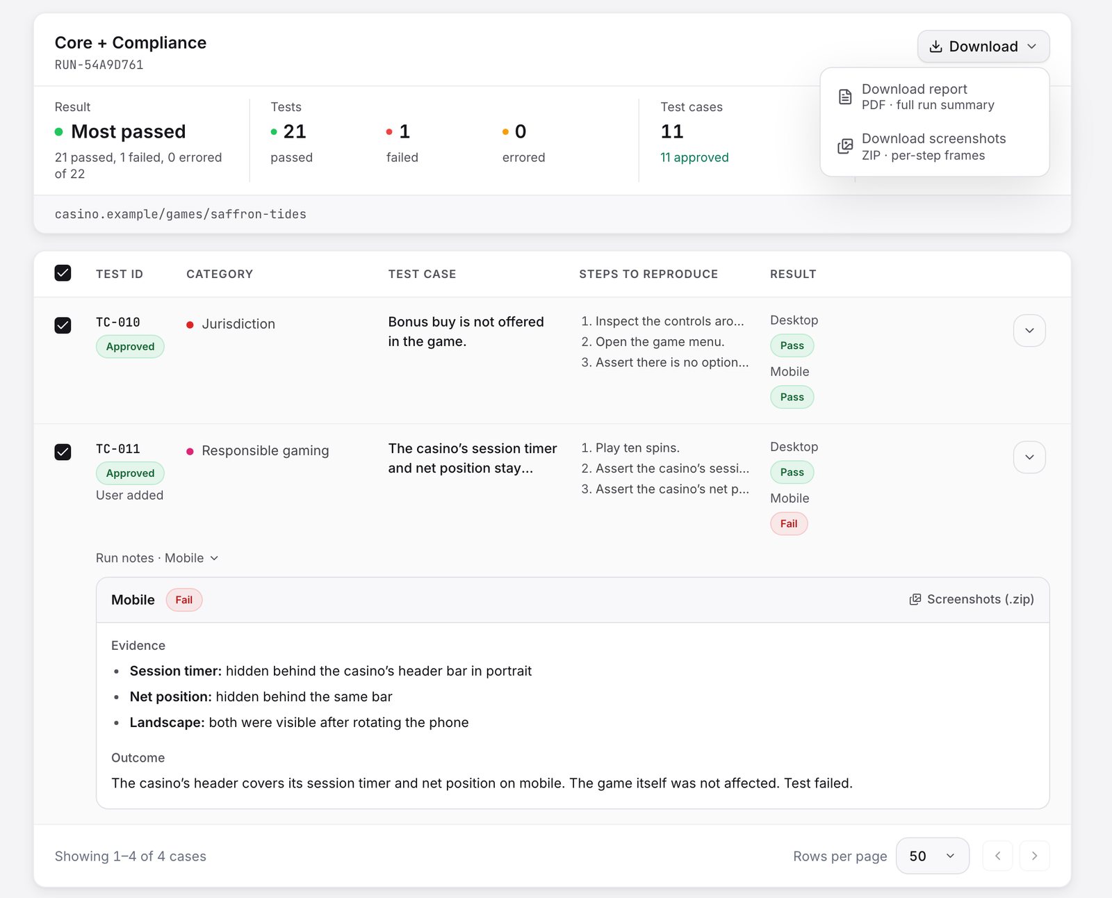Open the Rows per page 50 dropdown
Image resolution: width=1112 pixels, height=898 pixels.
[933, 856]
